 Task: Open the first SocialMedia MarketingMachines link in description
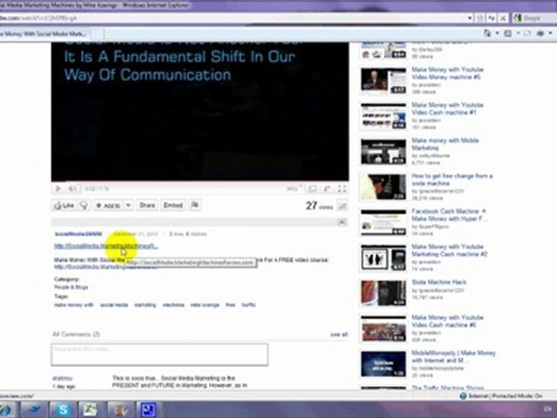pos(106,246)
